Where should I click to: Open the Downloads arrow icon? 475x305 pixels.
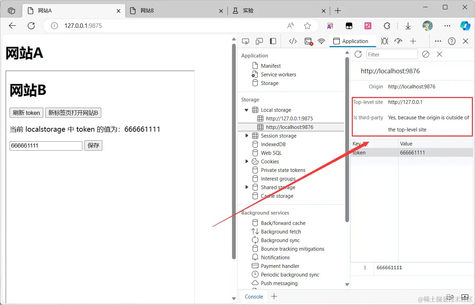[408, 26]
